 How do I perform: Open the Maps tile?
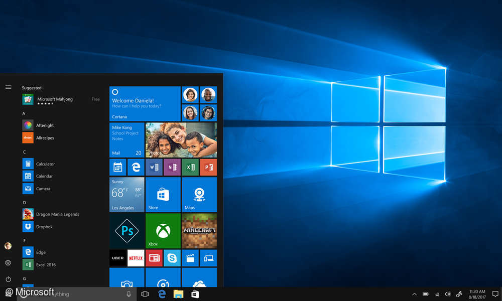click(x=199, y=195)
